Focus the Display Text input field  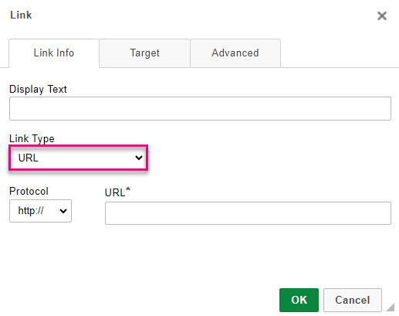tap(200, 108)
